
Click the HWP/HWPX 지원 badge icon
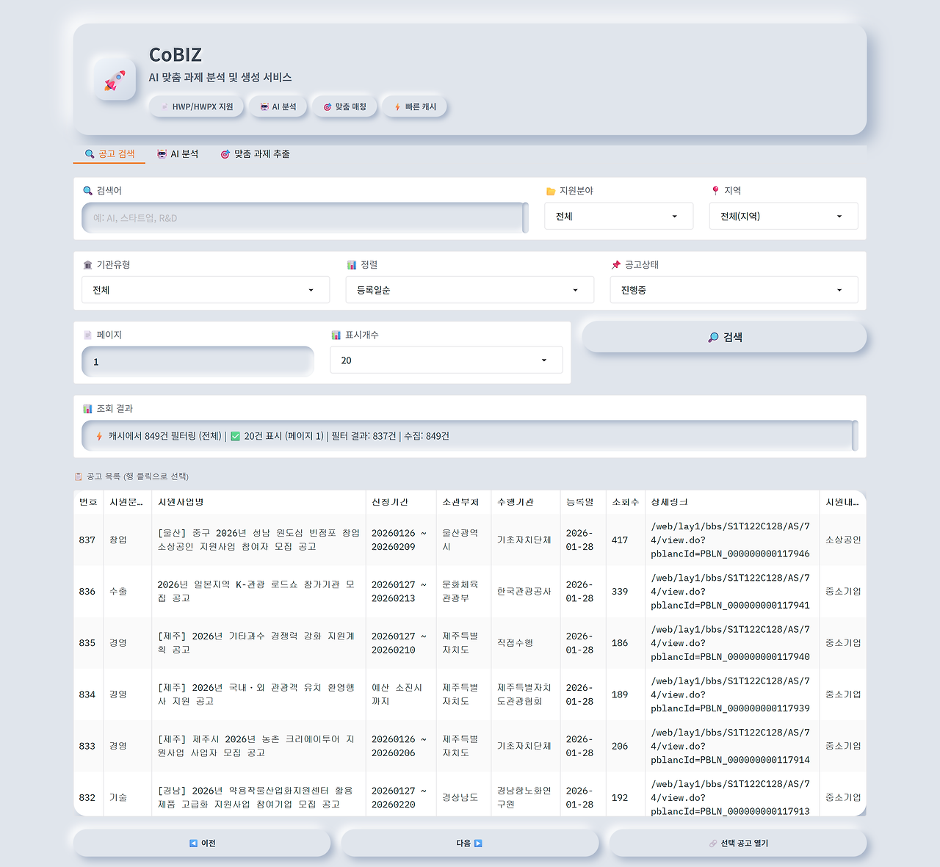[x=164, y=106]
